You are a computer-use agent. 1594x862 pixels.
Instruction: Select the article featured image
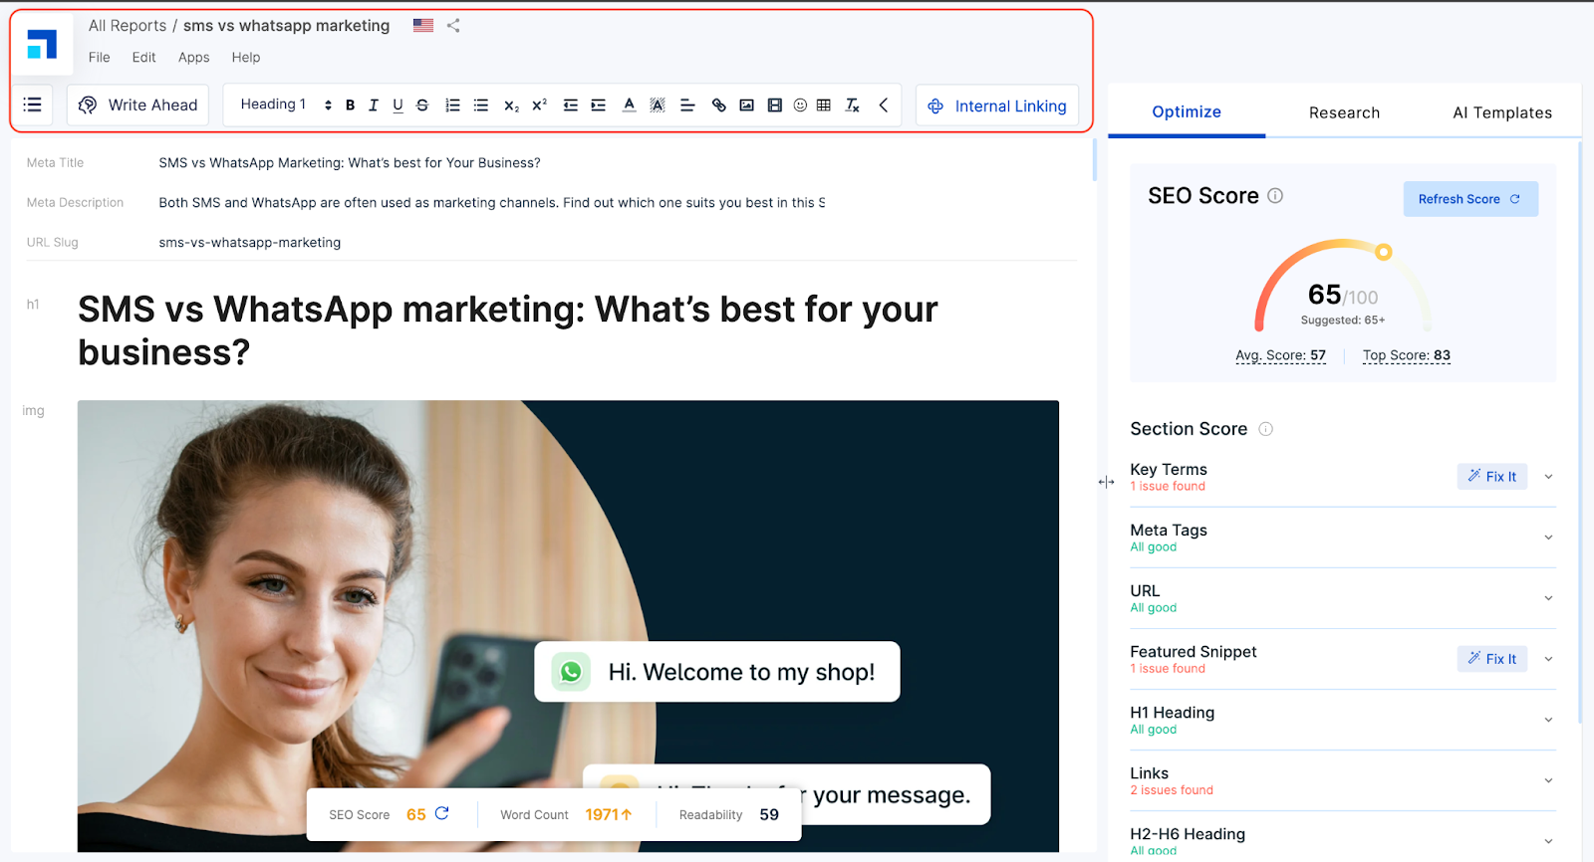tap(568, 626)
